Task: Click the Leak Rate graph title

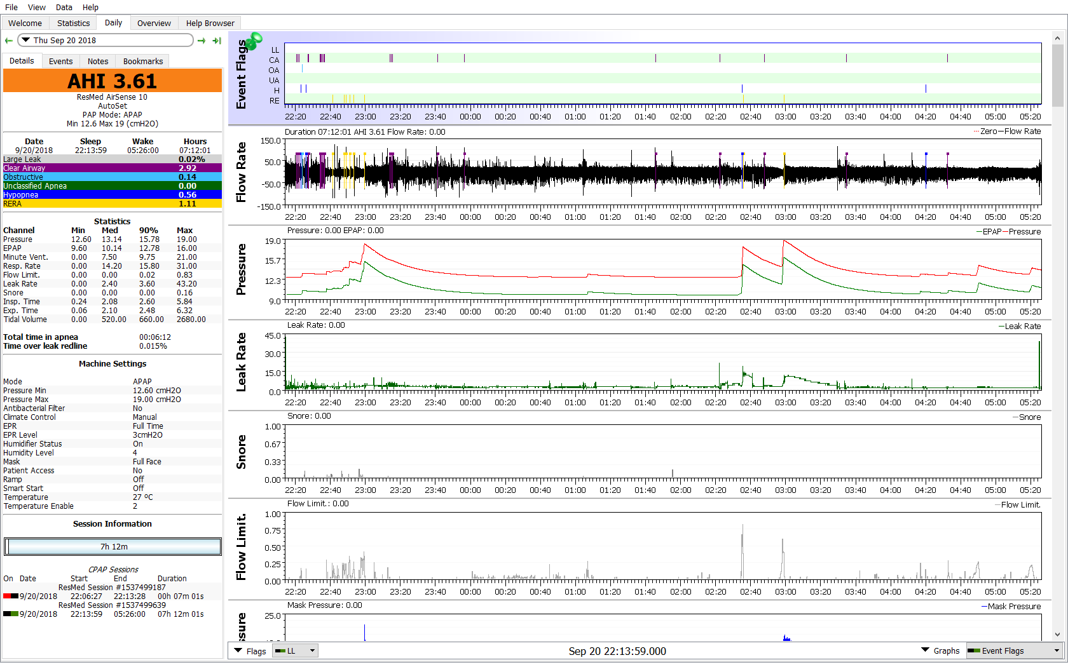Action: click(241, 362)
